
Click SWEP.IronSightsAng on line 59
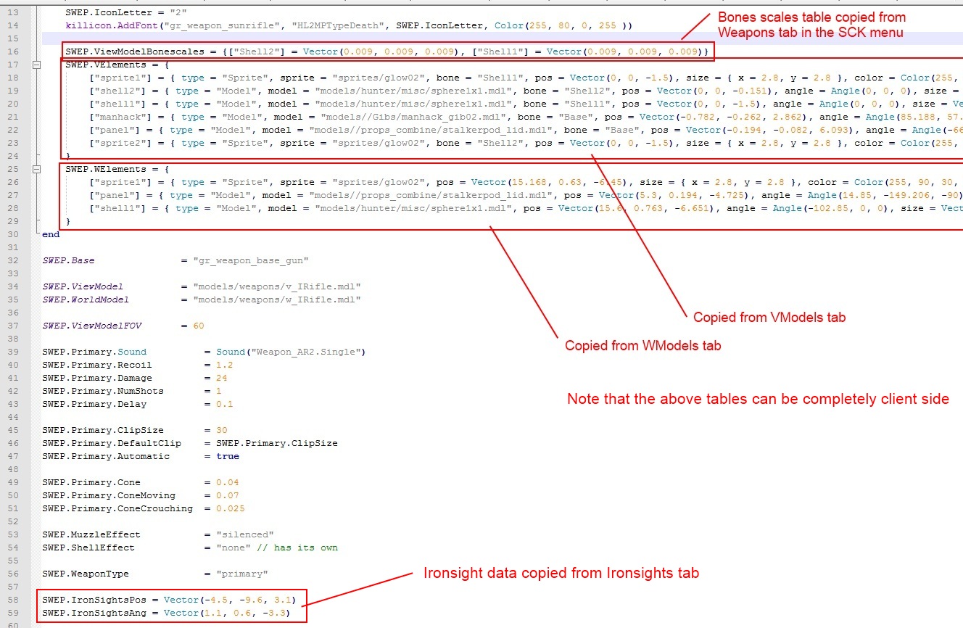(x=94, y=613)
